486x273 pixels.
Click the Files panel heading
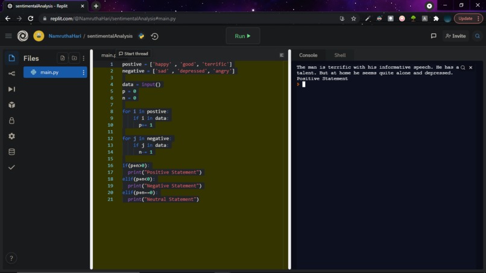click(31, 58)
